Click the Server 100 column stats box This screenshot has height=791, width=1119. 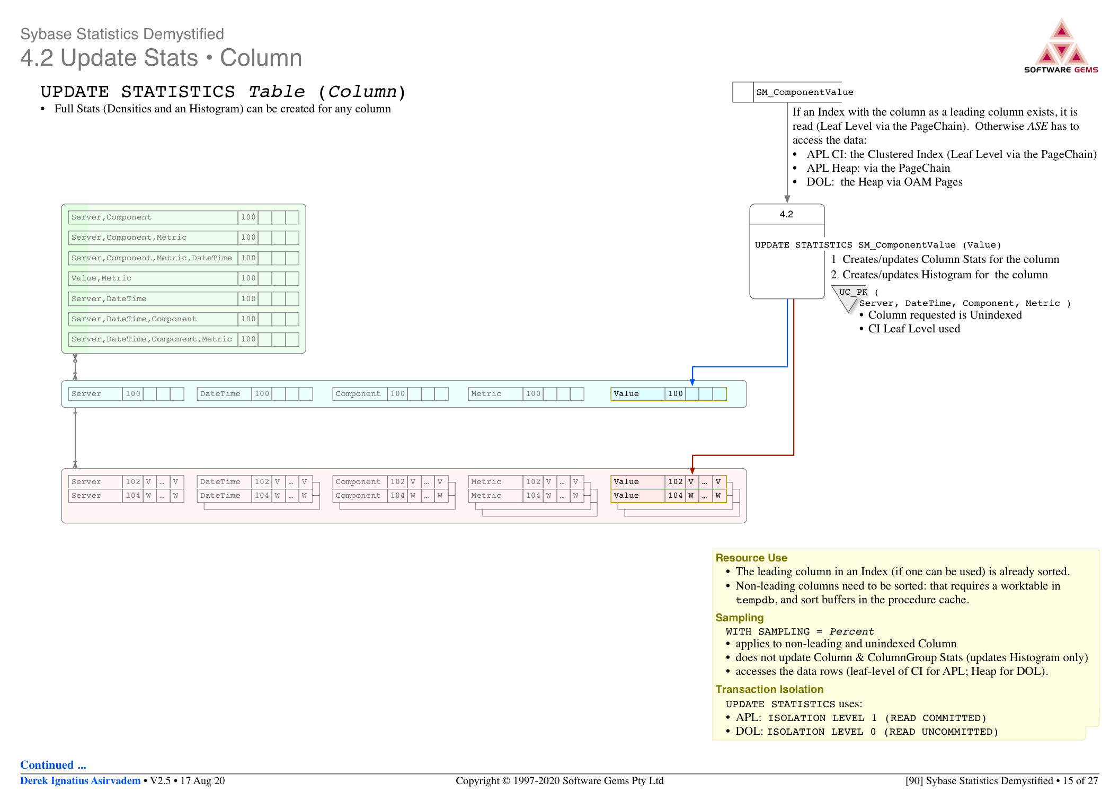[x=126, y=394]
